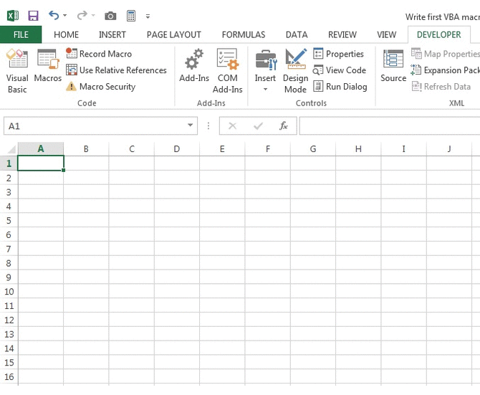Open control Properties
The image size is (480, 395).
pyautogui.click(x=339, y=54)
